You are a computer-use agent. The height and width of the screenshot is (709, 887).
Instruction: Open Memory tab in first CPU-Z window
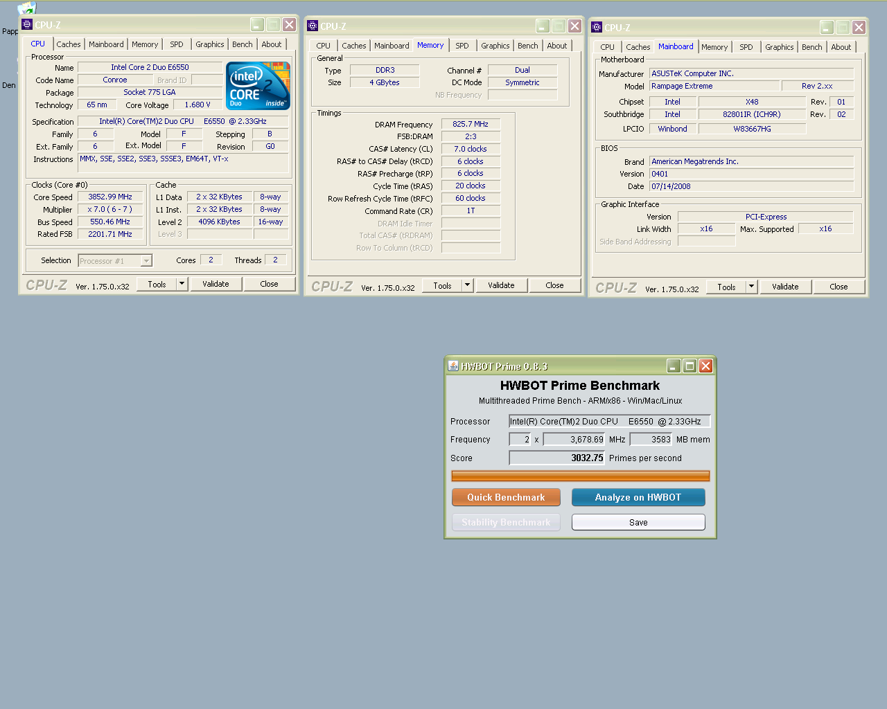pyautogui.click(x=145, y=44)
